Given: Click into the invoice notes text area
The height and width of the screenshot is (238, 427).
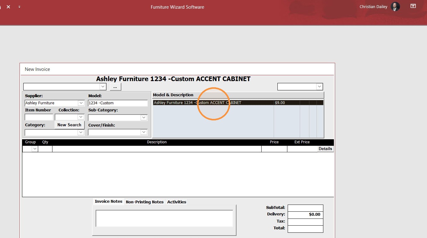Looking at the screenshot, I should (164, 219).
